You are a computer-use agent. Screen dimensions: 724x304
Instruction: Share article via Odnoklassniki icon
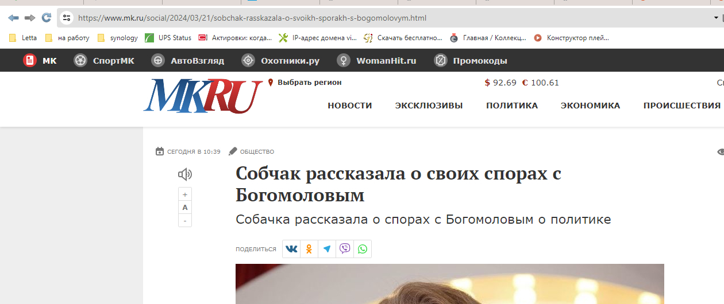(x=309, y=249)
